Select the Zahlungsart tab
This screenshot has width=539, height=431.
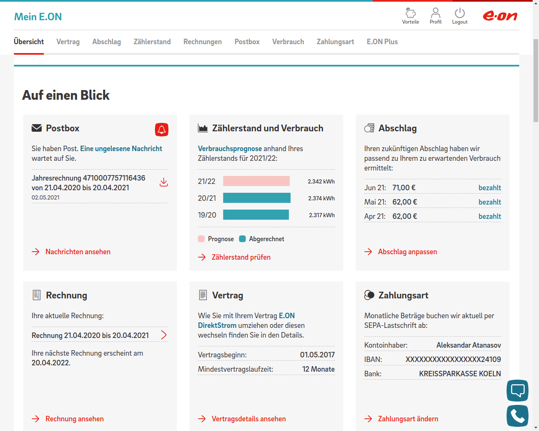click(335, 42)
